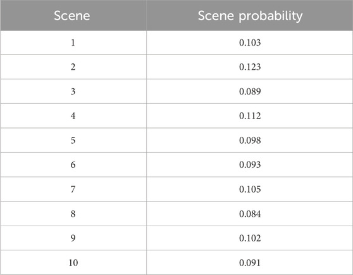Viewport: 353px width, 275px height.
Task: Click the 0.112 probability value
Action: [250, 116]
